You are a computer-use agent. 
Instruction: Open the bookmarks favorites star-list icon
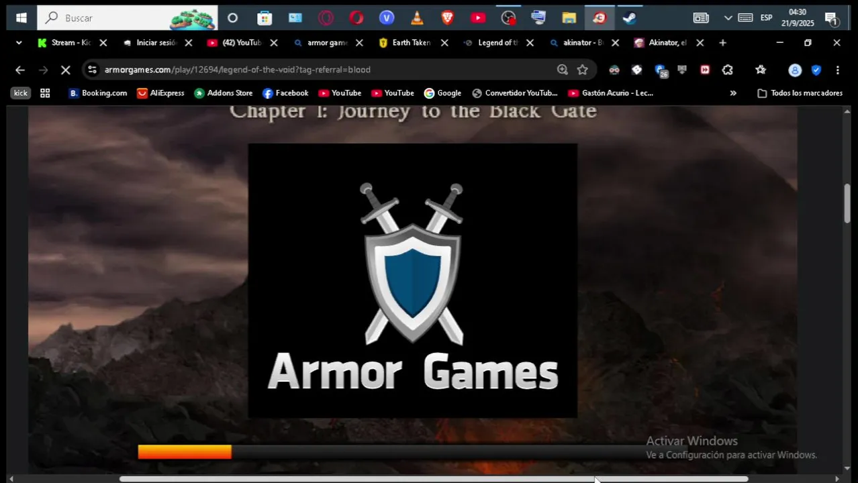tap(760, 70)
